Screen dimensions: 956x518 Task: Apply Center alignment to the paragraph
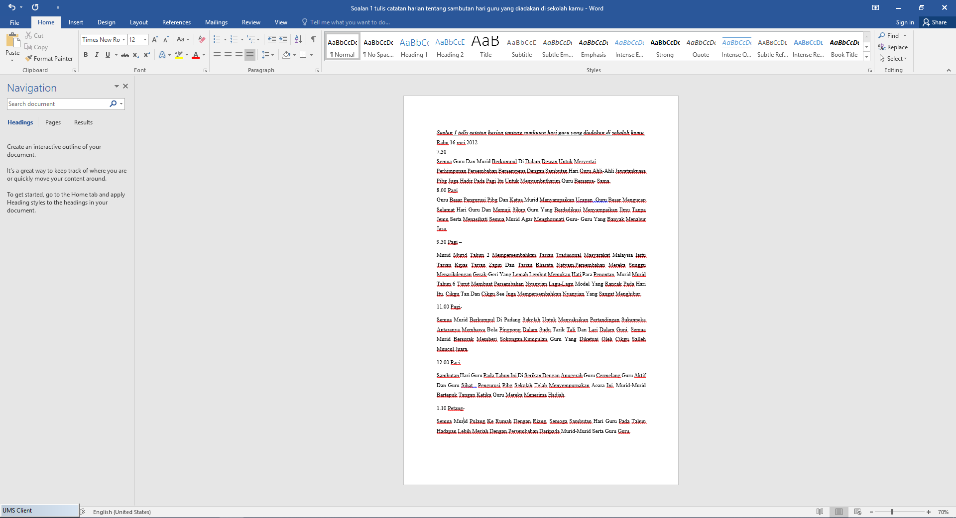[228, 55]
